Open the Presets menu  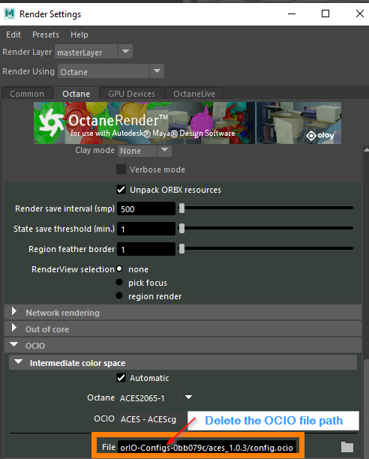(x=46, y=34)
